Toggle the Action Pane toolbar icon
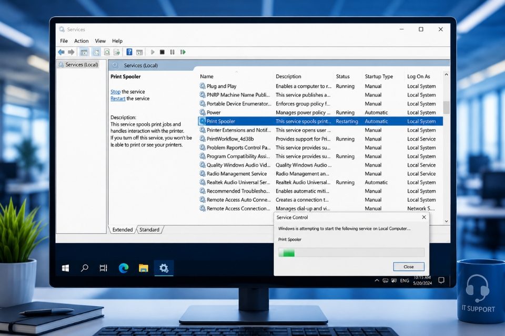The height and width of the screenshot is (336, 505). point(139,52)
